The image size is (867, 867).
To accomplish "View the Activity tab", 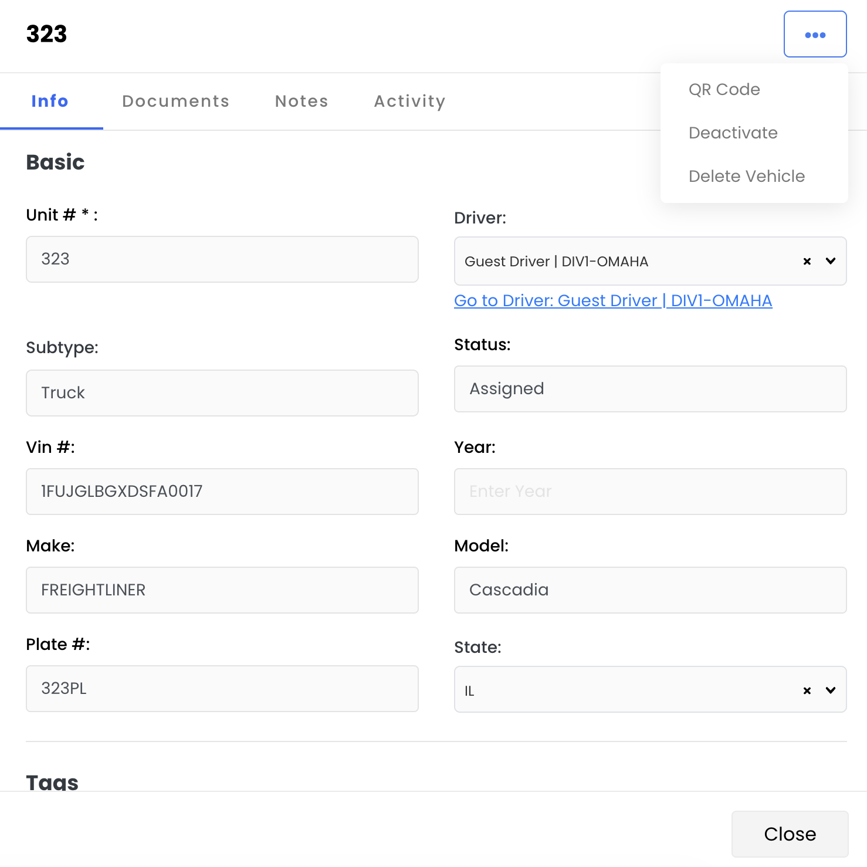I will click(x=409, y=101).
